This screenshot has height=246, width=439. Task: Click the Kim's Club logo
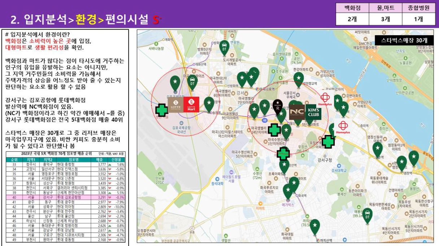(x=313, y=112)
